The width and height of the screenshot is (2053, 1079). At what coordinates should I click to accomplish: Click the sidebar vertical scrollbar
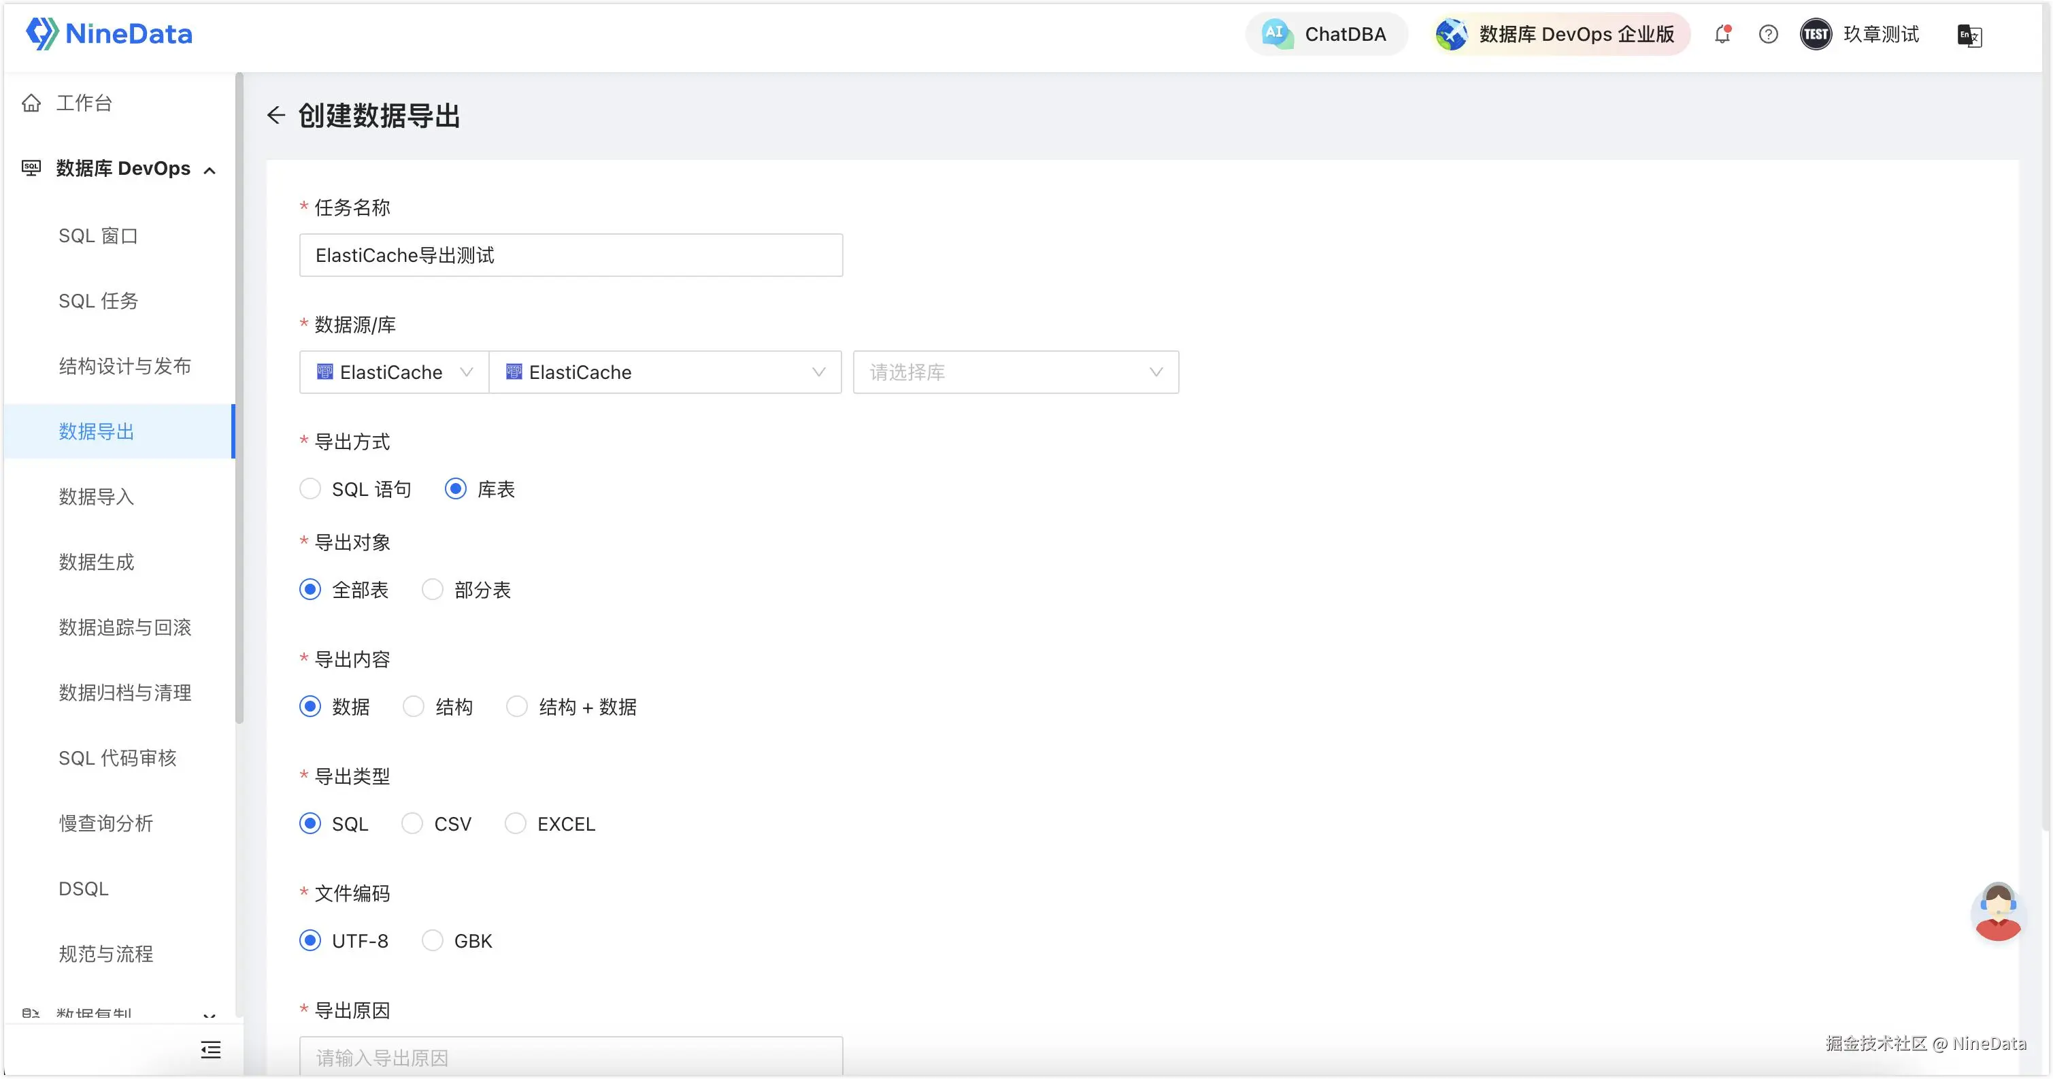pos(239,399)
